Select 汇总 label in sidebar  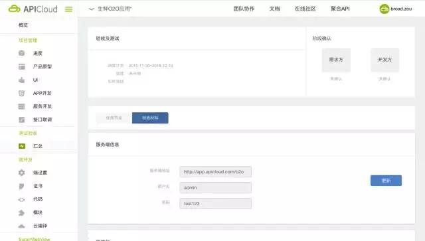click(x=38, y=146)
